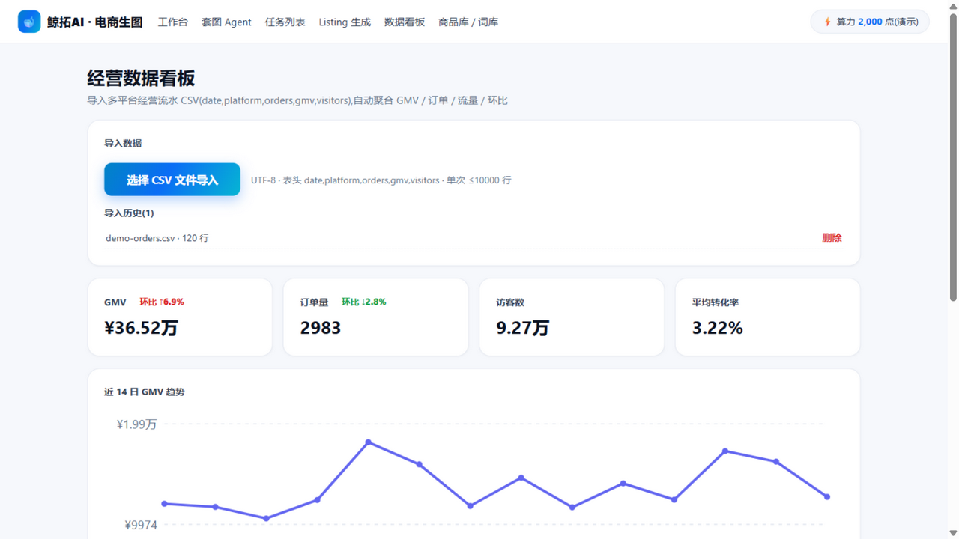959x539 pixels.
Task: Click the 平均转化率 3.22% card
Action: point(768,317)
